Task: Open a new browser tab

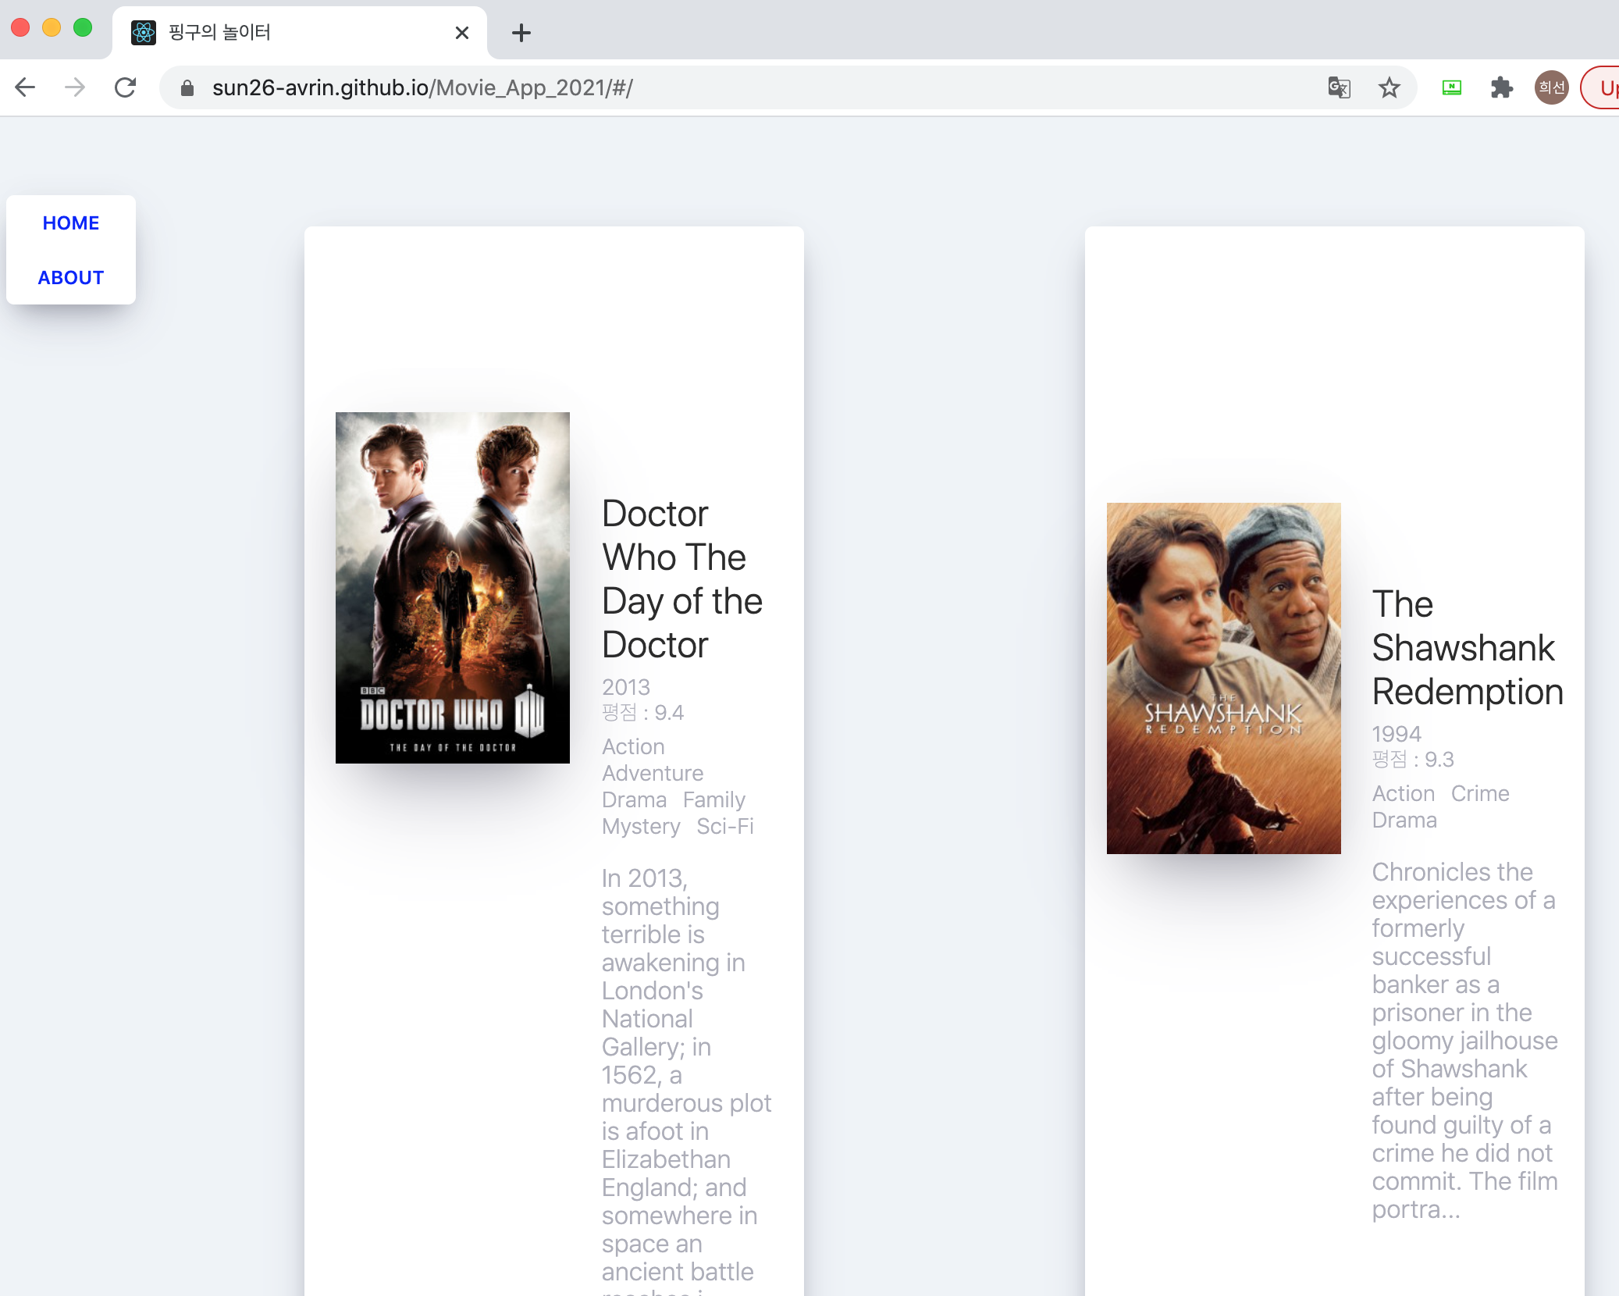Action: tap(521, 33)
